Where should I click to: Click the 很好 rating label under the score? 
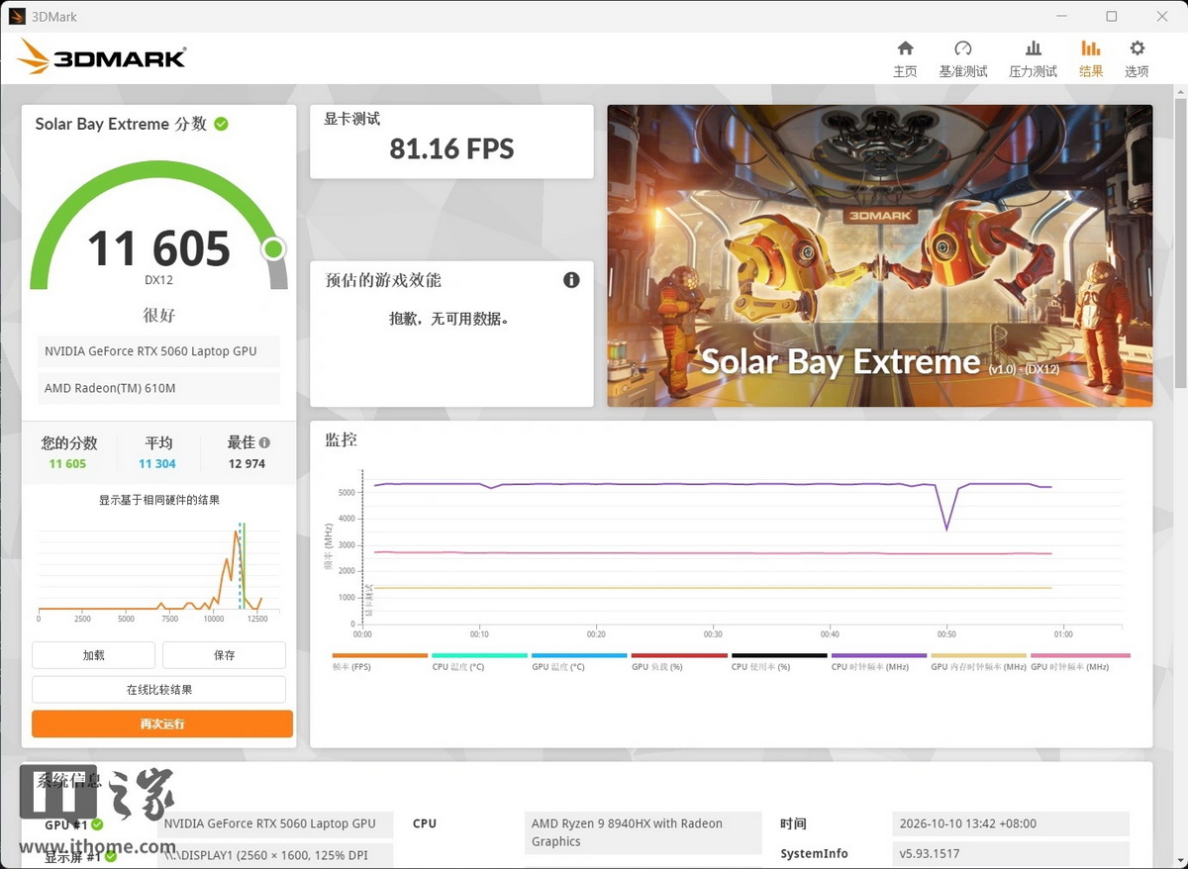point(159,316)
